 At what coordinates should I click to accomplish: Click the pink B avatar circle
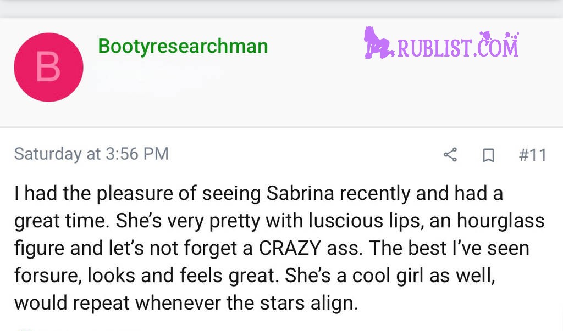(x=48, y=67)
